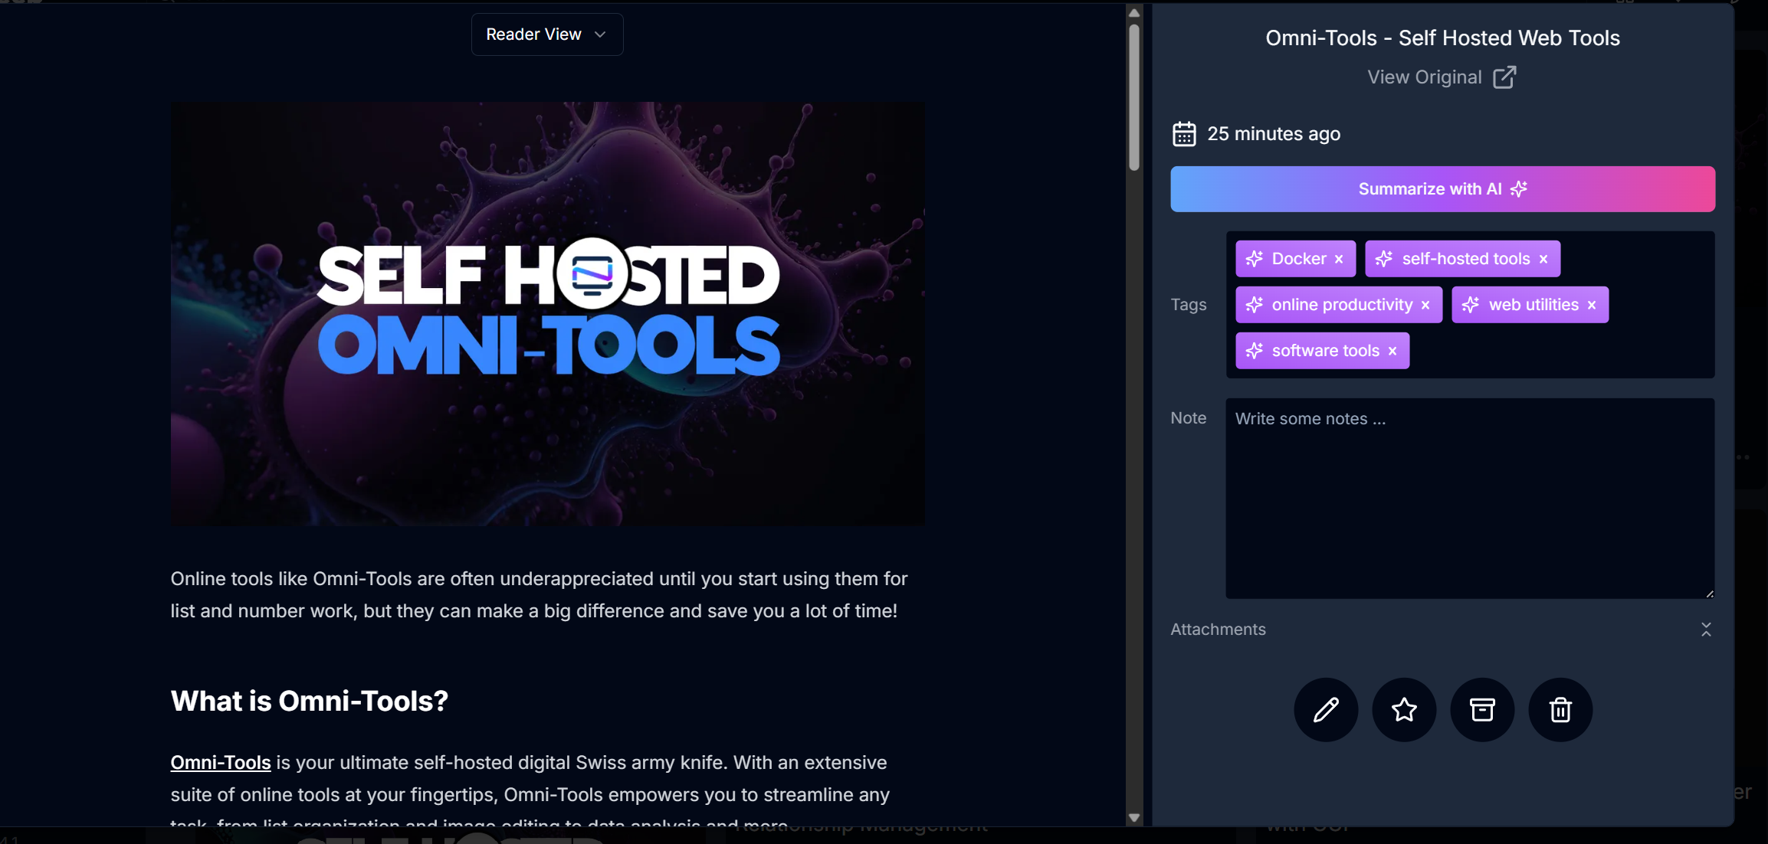
Task: Focus the Write some notes text area
Action: pyautogui.click(x=1470, y=498)
